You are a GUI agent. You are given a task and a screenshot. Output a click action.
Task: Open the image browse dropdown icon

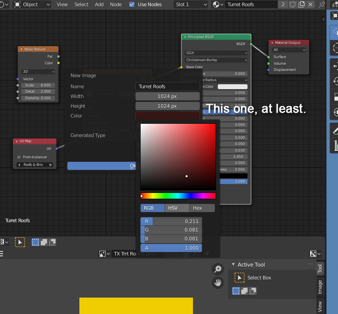[x=104, y=254]
